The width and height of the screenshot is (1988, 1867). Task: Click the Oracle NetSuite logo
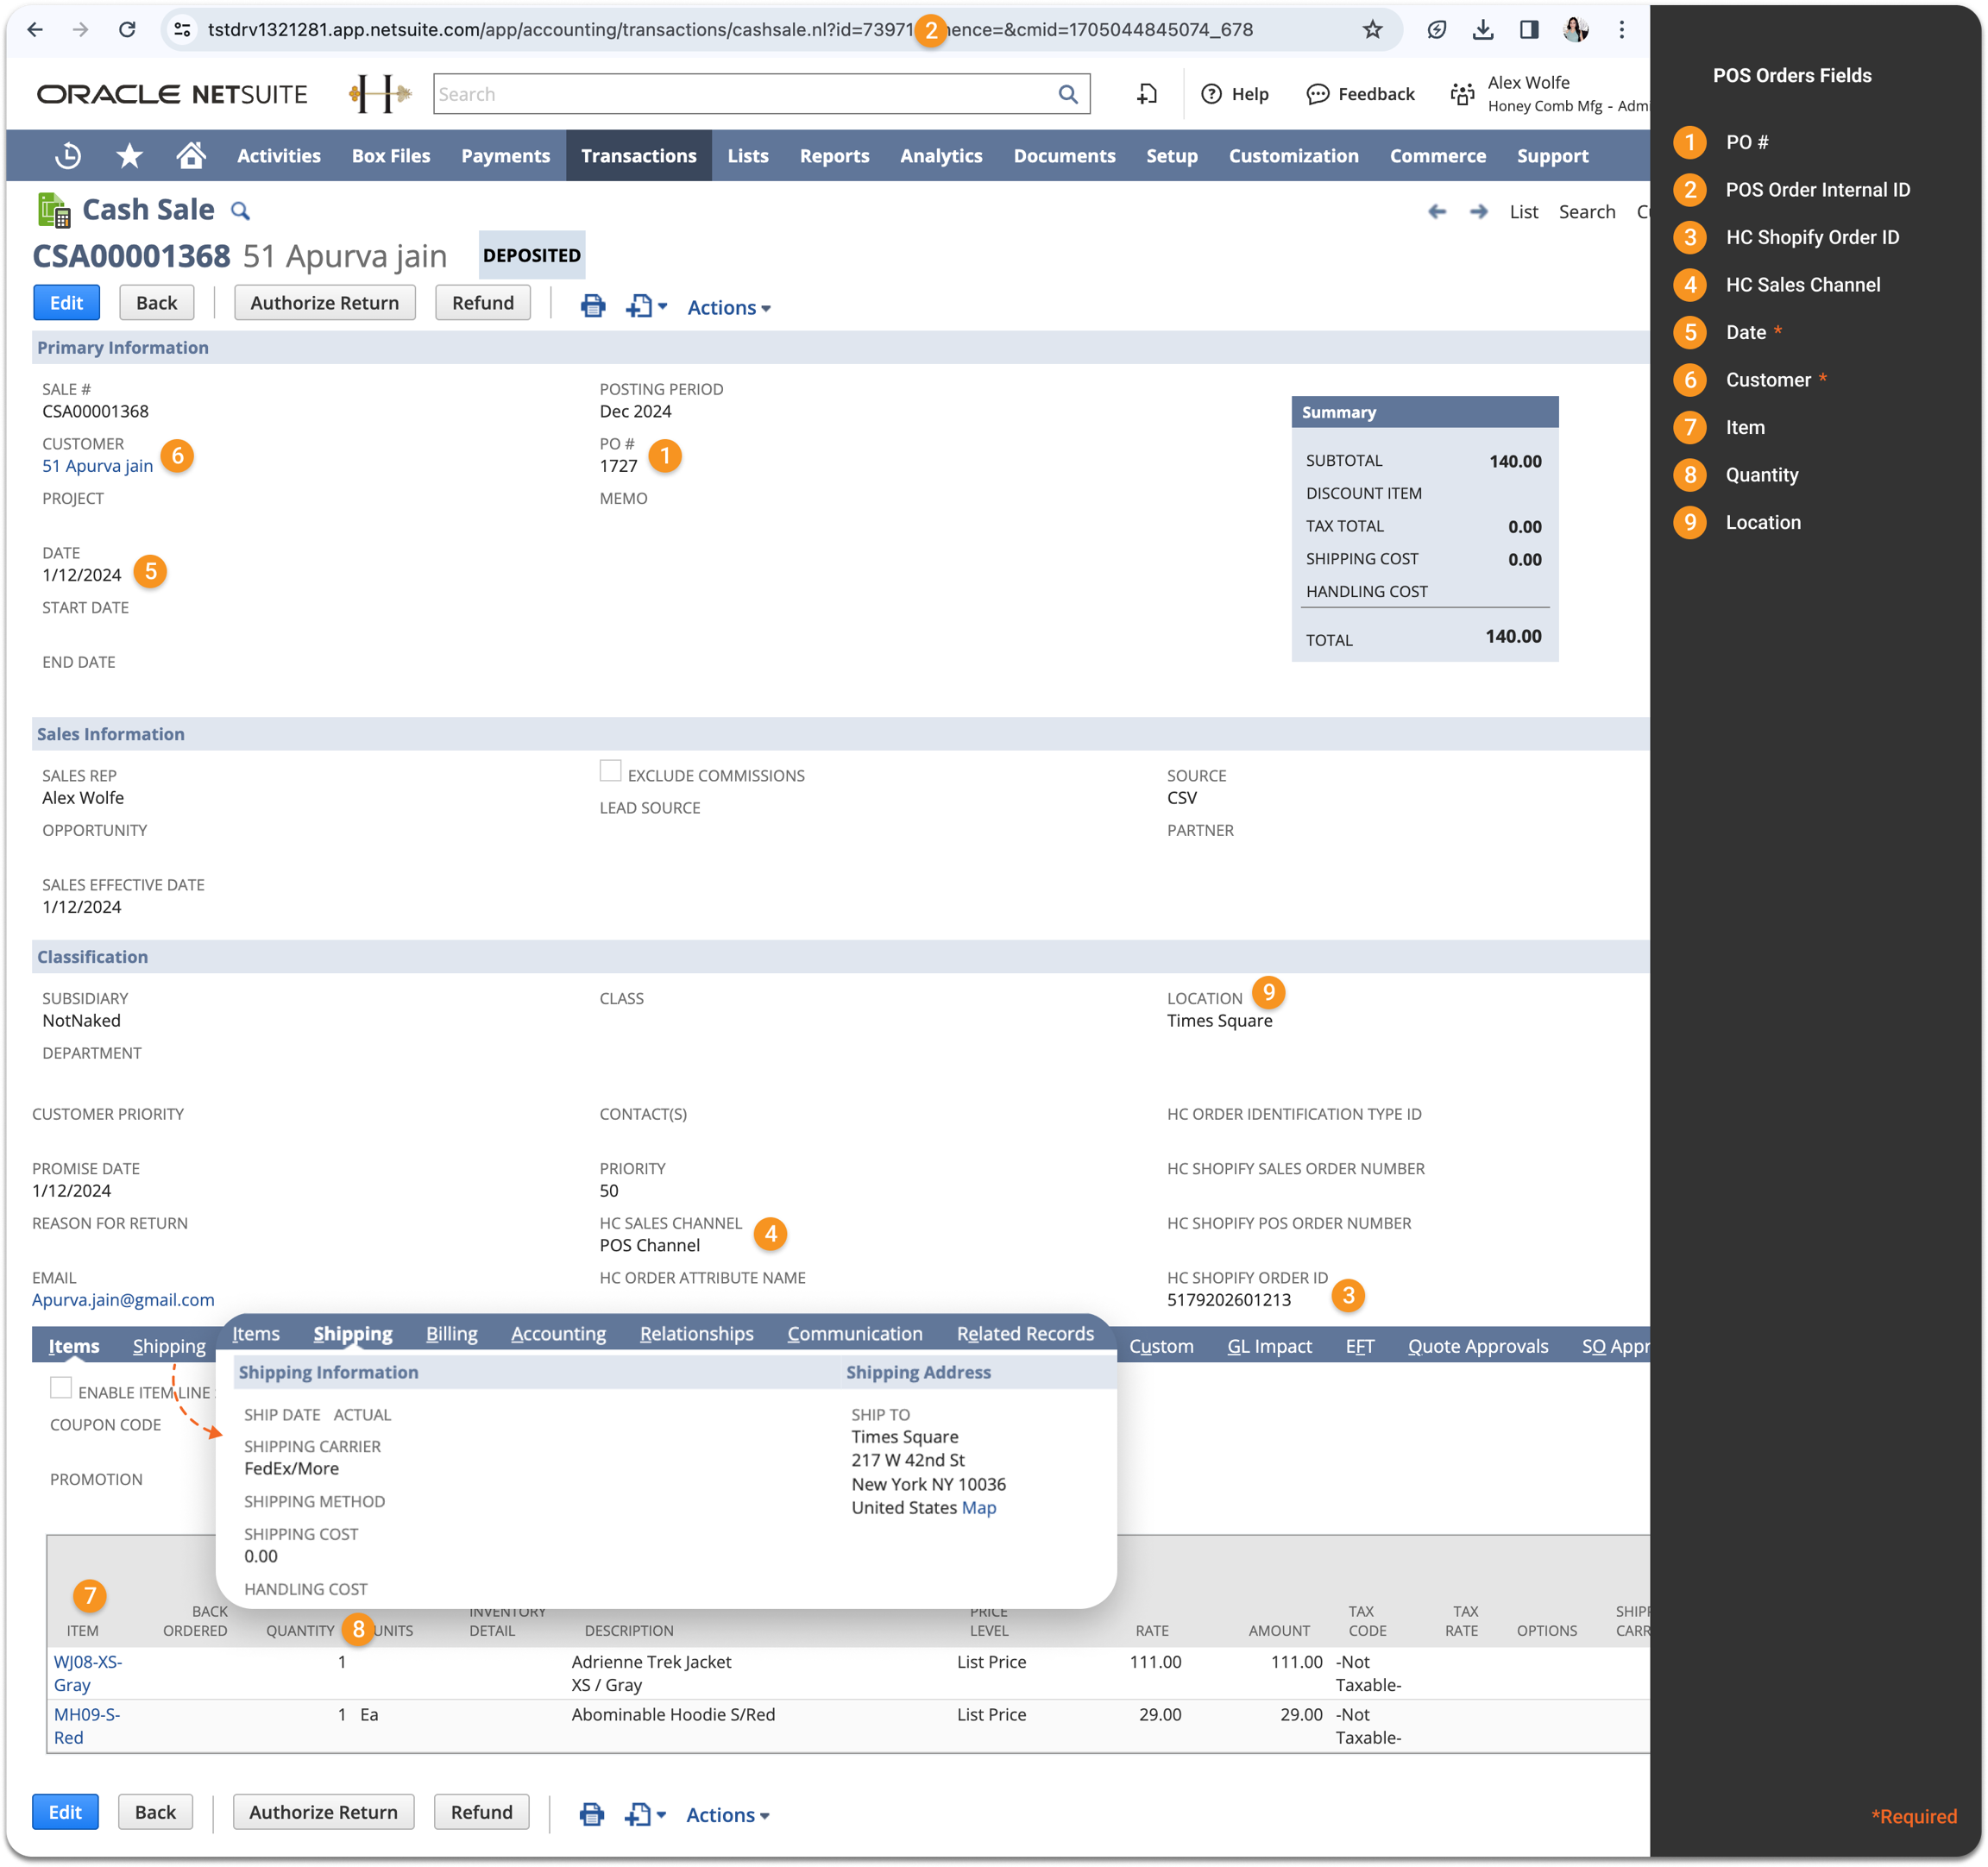click(172, 94)
